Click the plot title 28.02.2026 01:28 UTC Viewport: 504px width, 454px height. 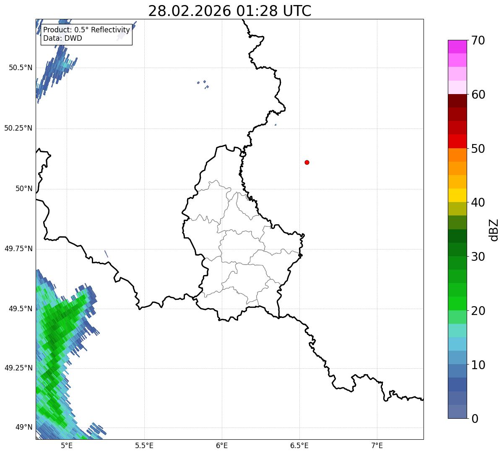click(x=230, y=11)
